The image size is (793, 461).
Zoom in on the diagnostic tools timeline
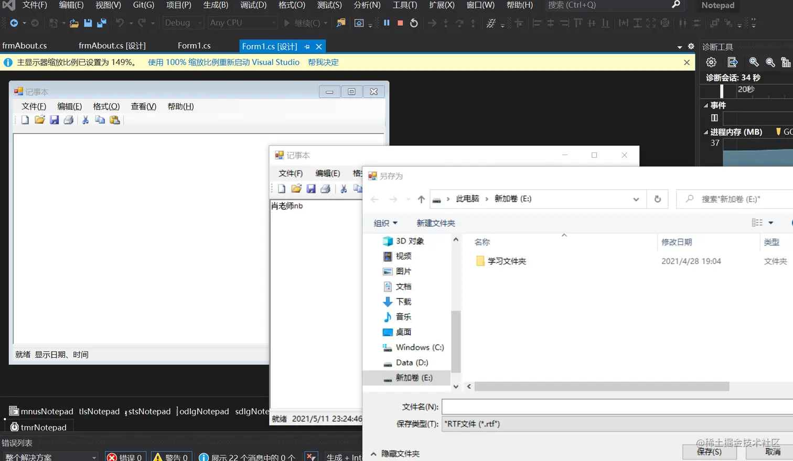click(754, 62)
